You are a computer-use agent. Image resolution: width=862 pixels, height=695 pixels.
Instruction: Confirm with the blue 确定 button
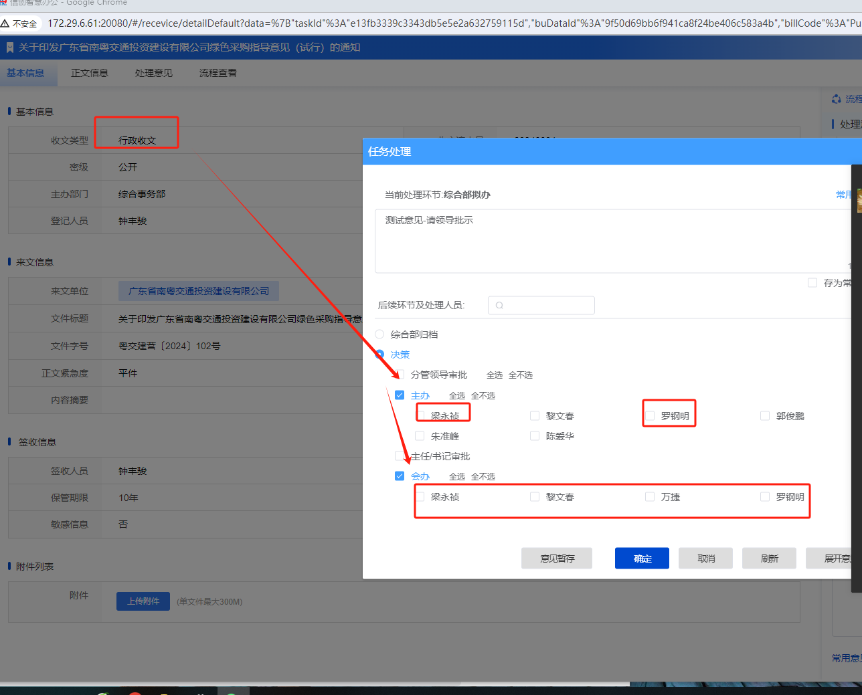coord(642,559)
